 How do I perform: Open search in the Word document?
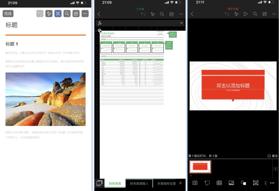tap(67, 13)
